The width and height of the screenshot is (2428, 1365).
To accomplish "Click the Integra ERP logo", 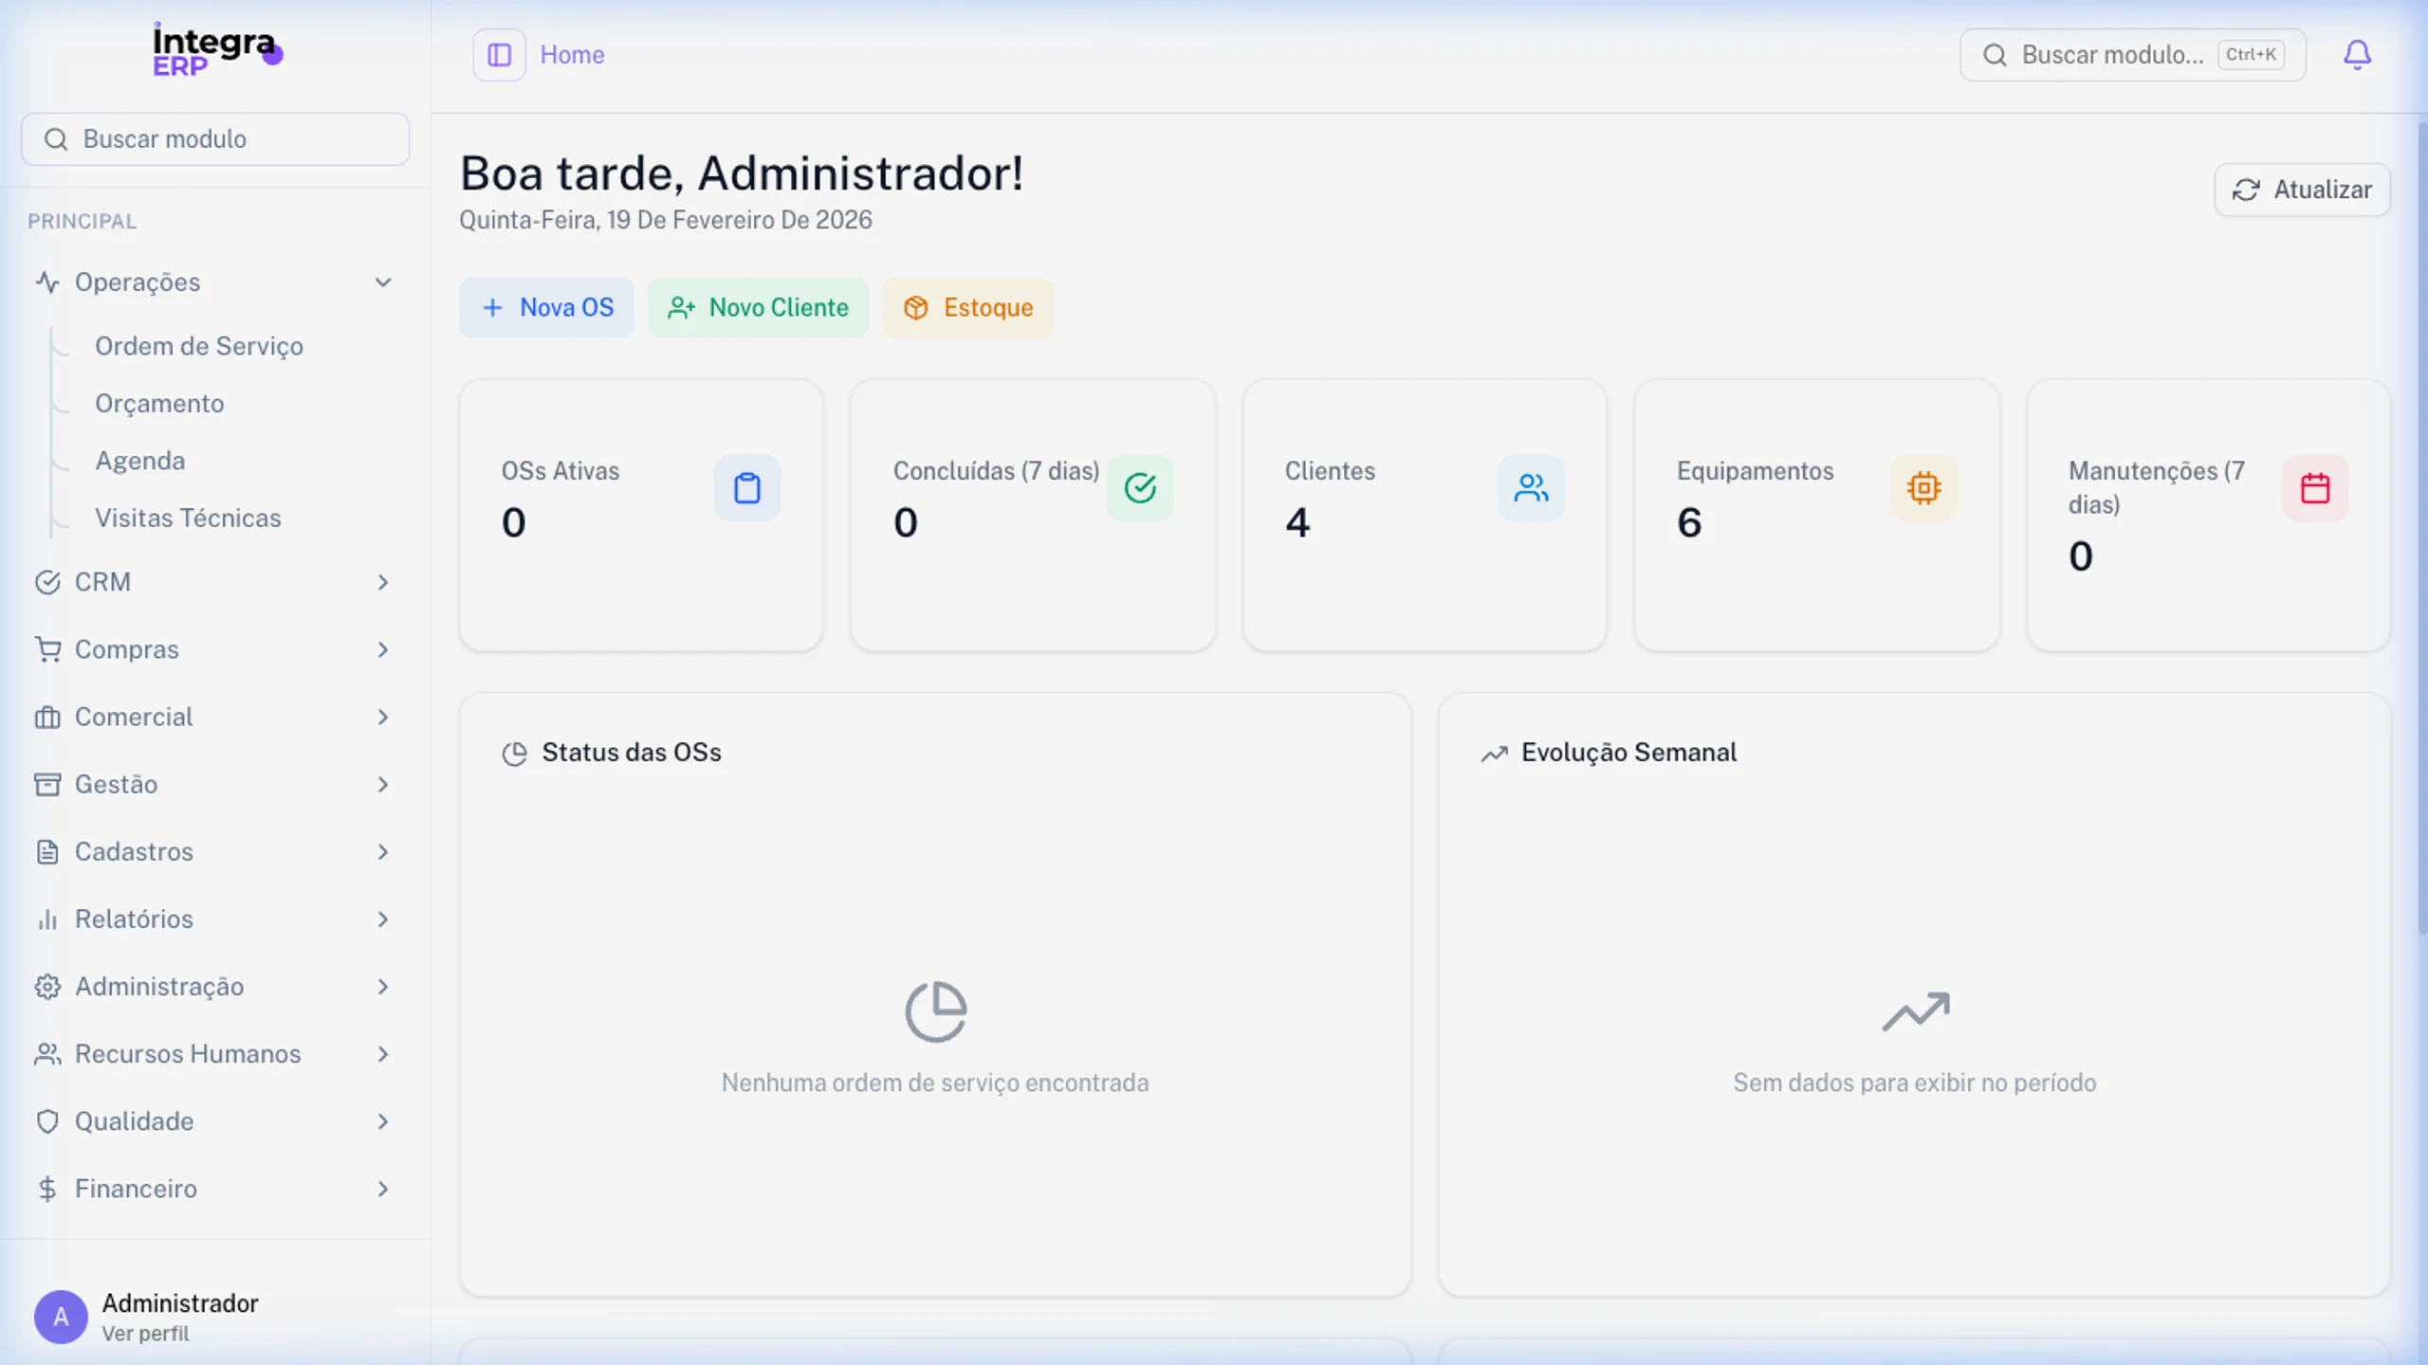I will pyautogui.click(x=217, y=49).
